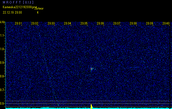The width and height of the screenshot is (172, 109).
Task: Click the 23:34 time marker
Action: [68, 23]
